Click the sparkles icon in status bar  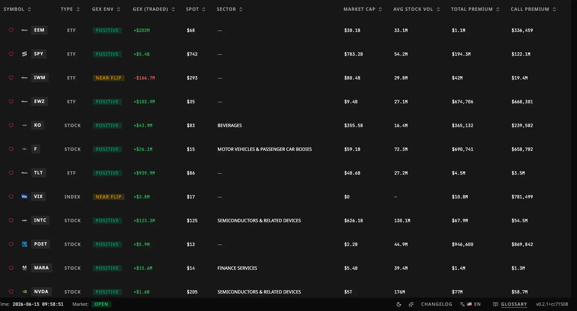click(411, 304)
